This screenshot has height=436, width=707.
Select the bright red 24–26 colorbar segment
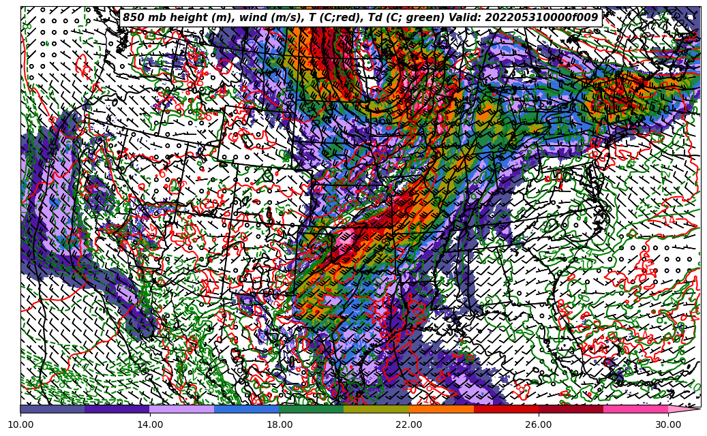point(506,409)
